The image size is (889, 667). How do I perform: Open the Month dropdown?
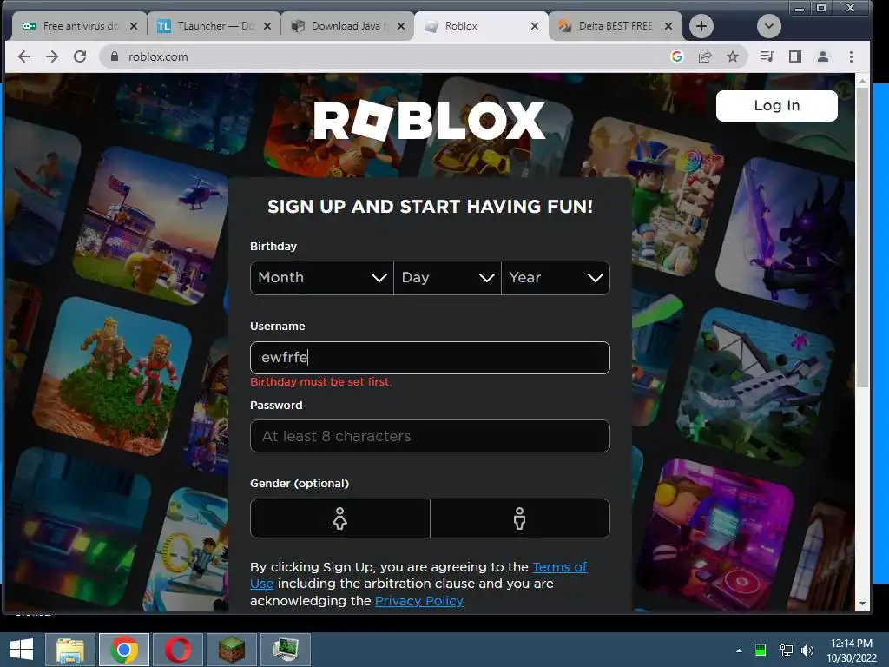pyautogui.click(x=321, y=278)
